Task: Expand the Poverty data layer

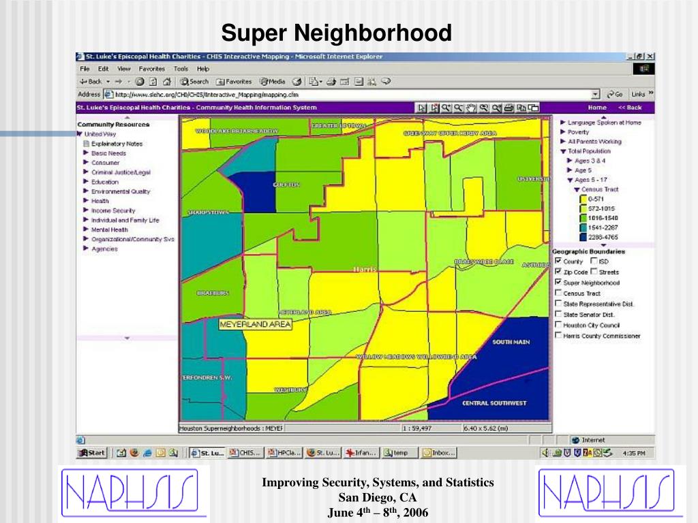Action: pos(562,131)
